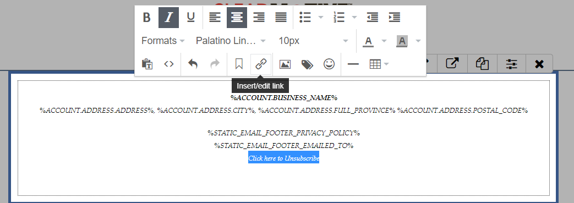This screenshot has width=574, height=203.
Task: Toggle Underline formatting
Action: pyautogui.click(x=191, y=17)
